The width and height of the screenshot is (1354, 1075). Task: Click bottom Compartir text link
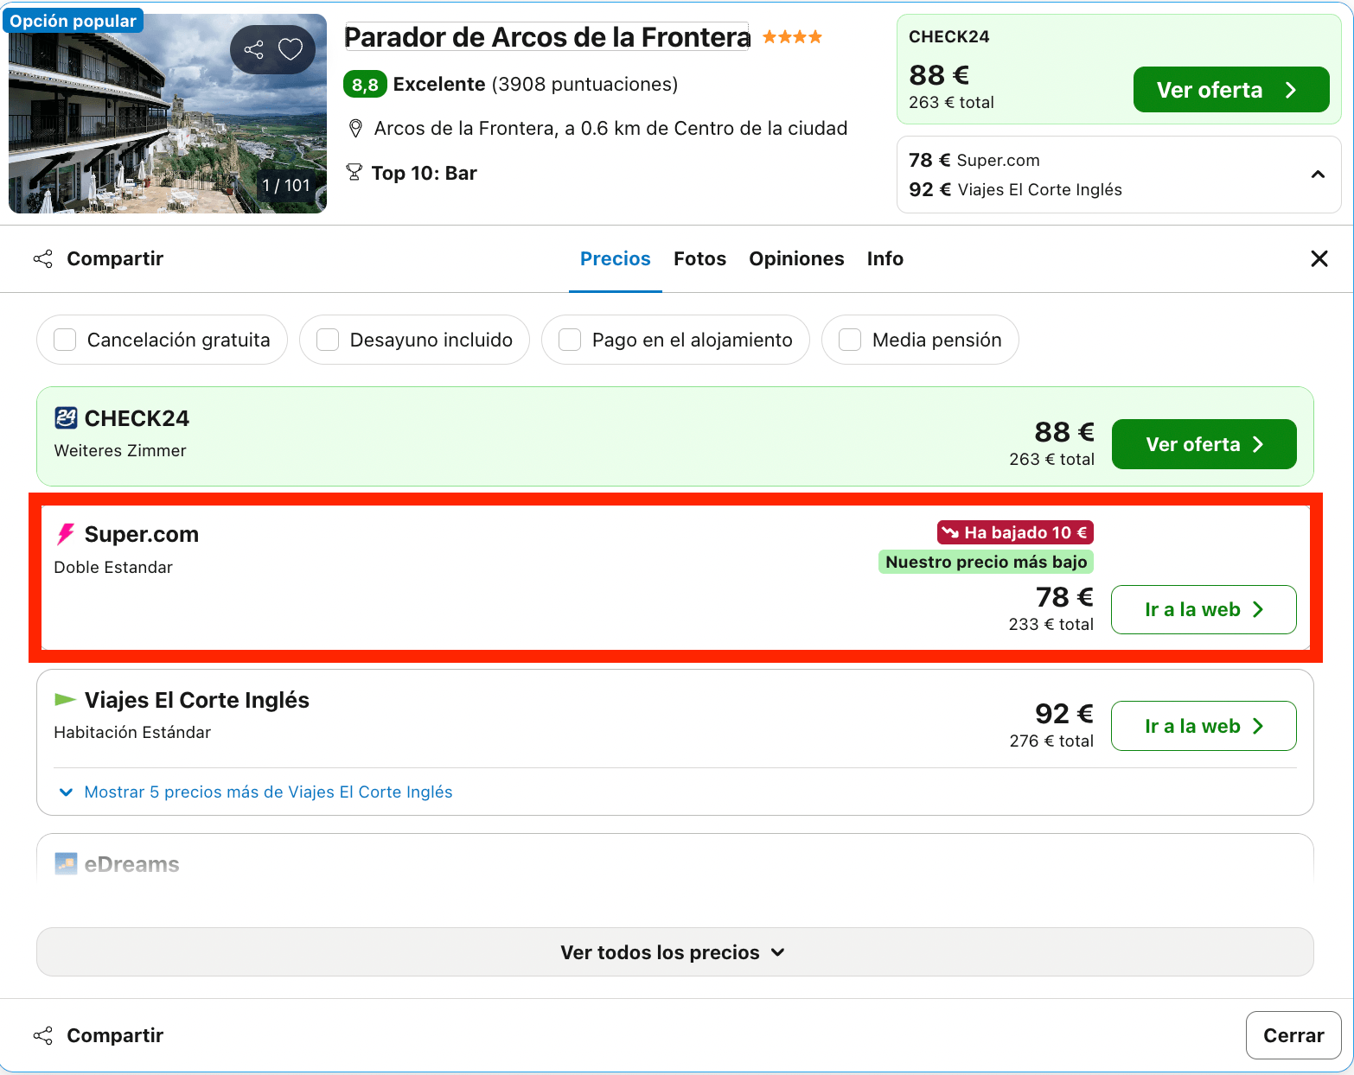pyautogui.click(x=115, y=1035)
